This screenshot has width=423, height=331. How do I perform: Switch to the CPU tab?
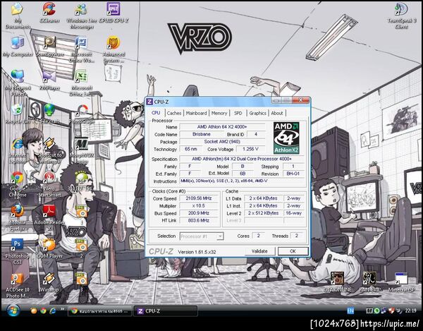pos(156,113)
